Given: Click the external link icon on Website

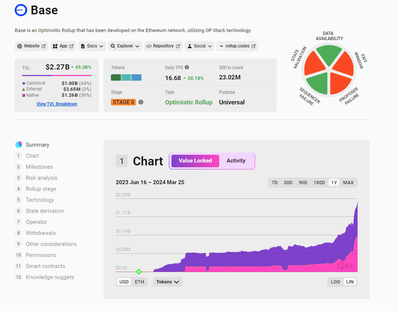Looking at the screenshot, I should pyautogui.click(x=44, y=46).
